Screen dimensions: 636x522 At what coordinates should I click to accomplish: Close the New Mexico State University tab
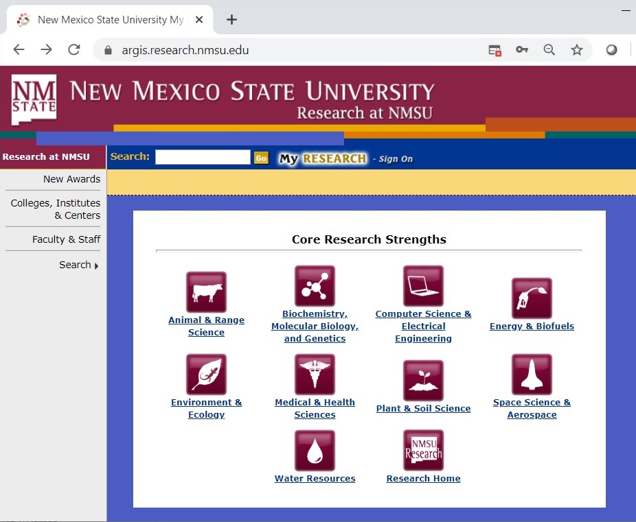click(x=198, y=19)
